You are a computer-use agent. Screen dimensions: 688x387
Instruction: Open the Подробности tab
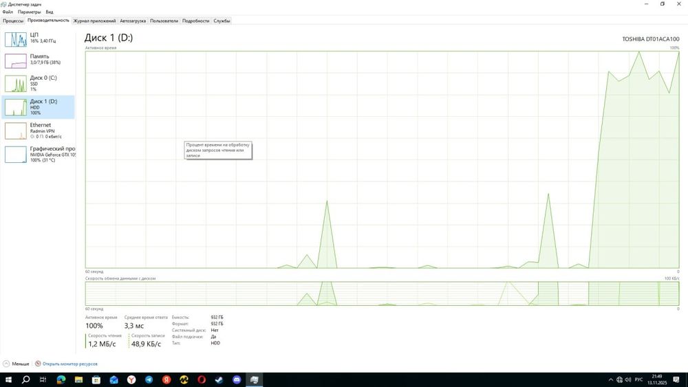pyautogui.click(x=195, y=21)
